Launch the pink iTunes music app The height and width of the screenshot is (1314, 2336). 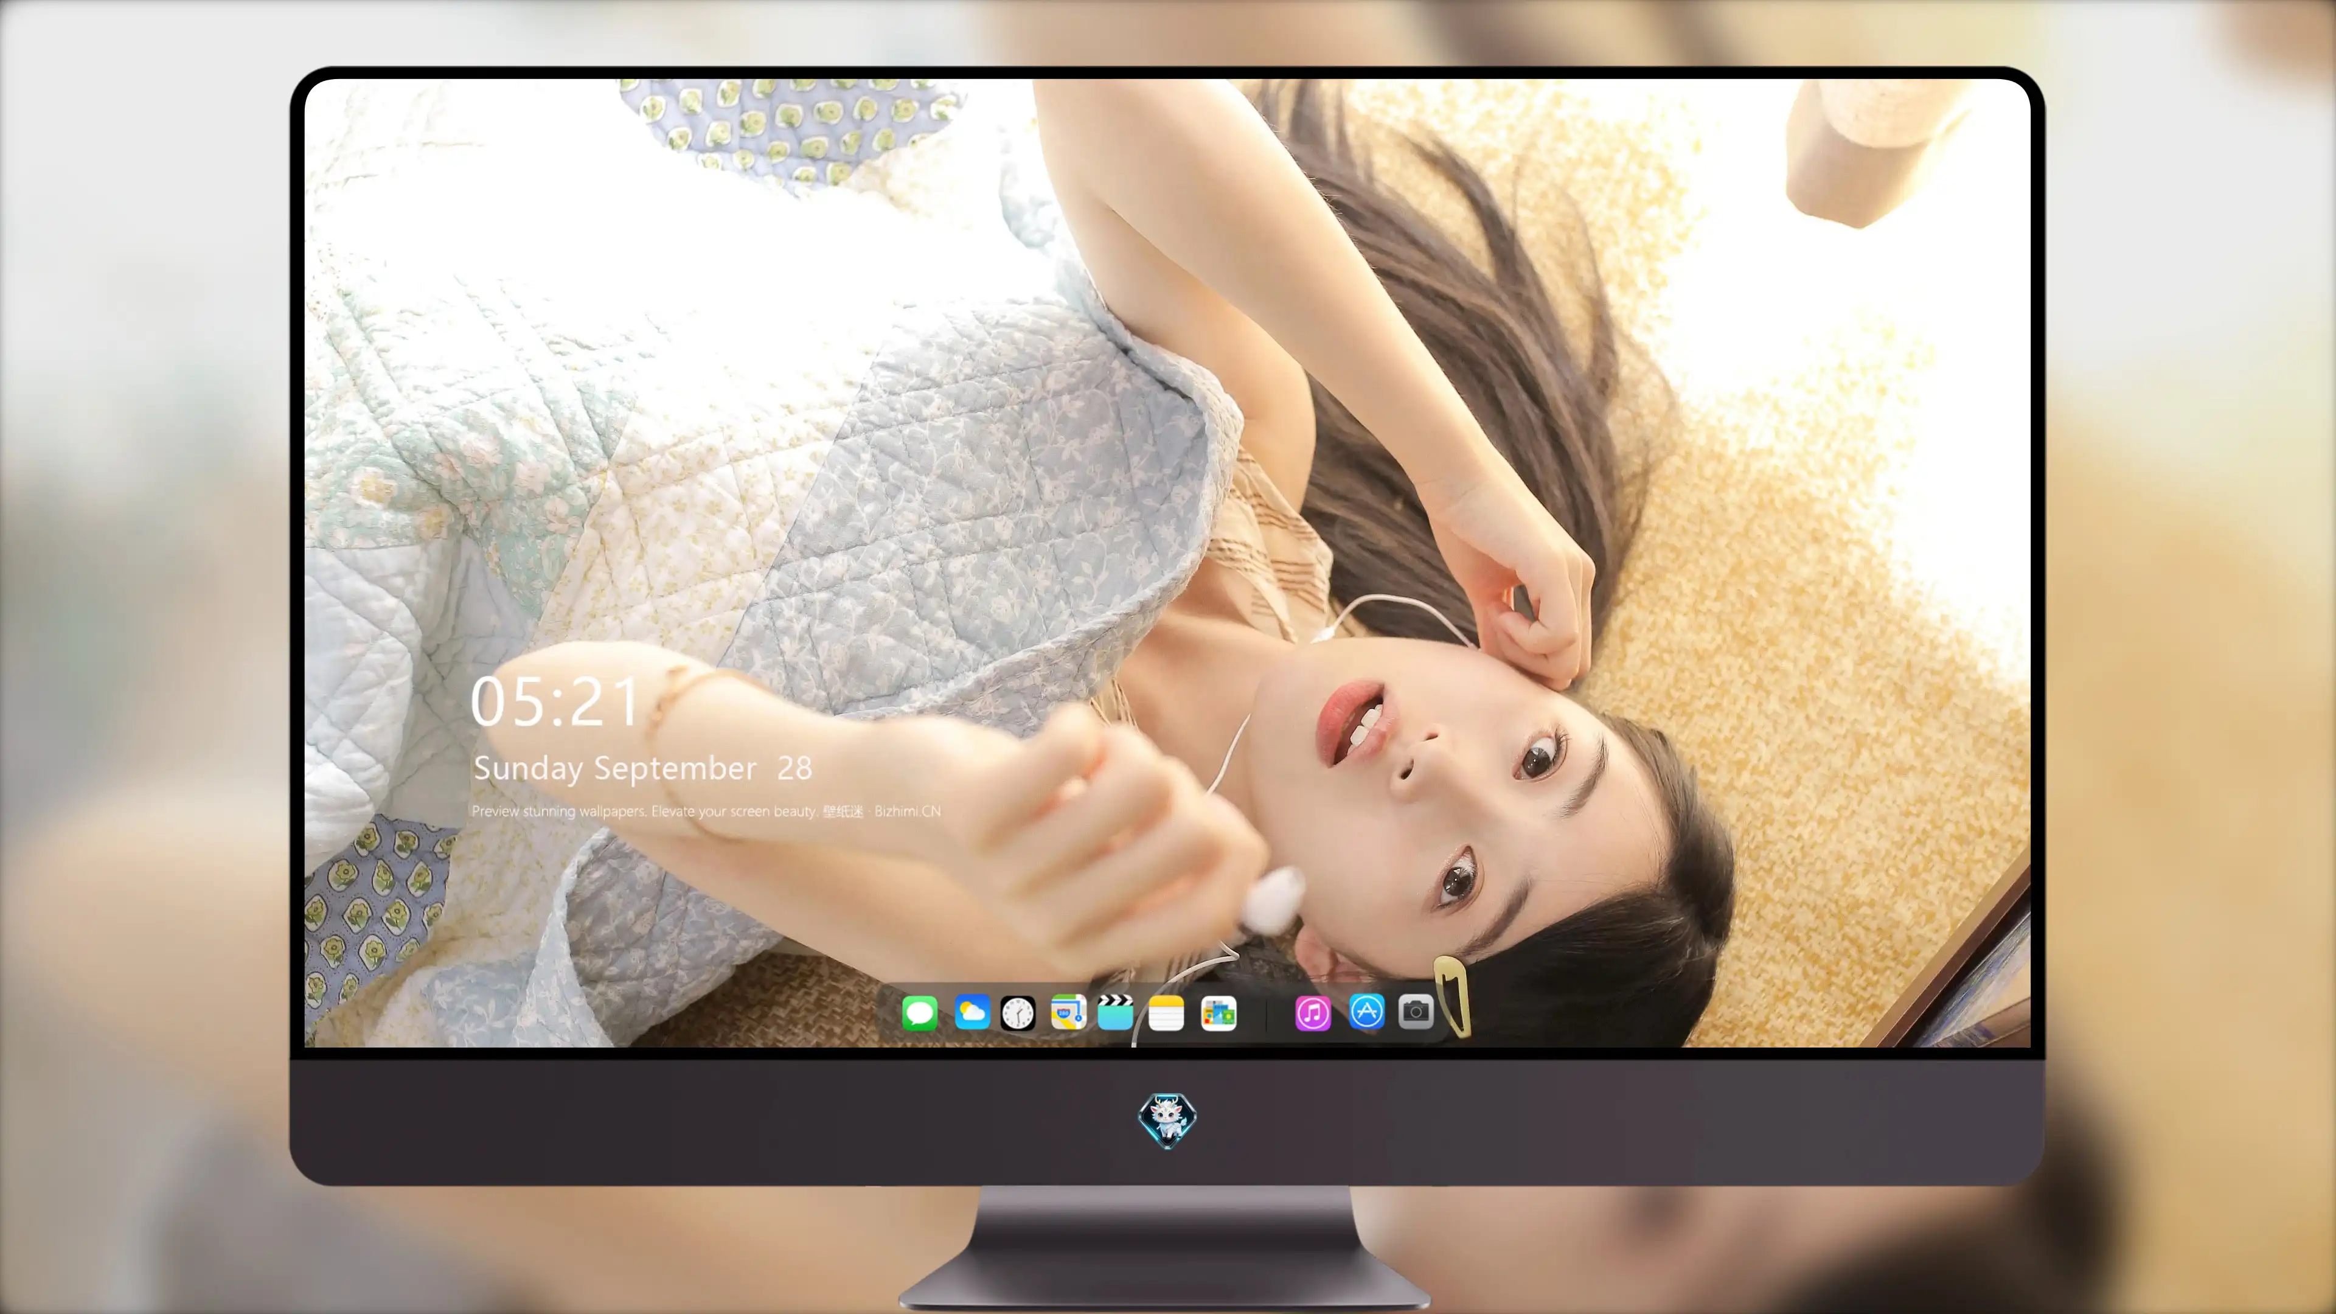[1313, 1013]
